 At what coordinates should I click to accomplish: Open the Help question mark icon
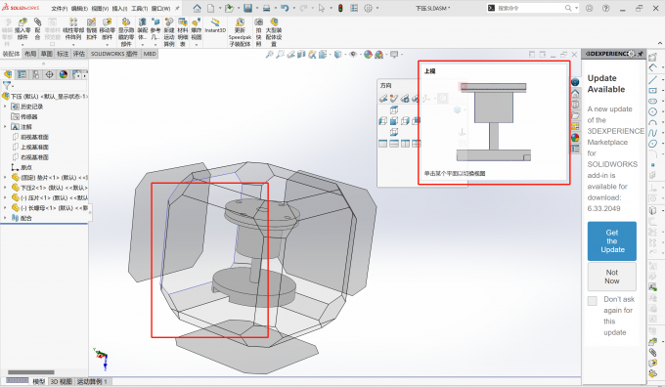coord(606,8)
